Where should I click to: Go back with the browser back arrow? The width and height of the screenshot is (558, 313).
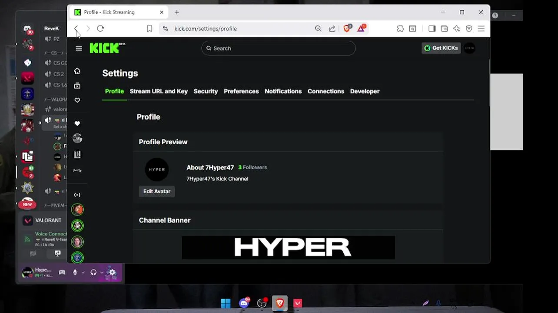(76, 29)
